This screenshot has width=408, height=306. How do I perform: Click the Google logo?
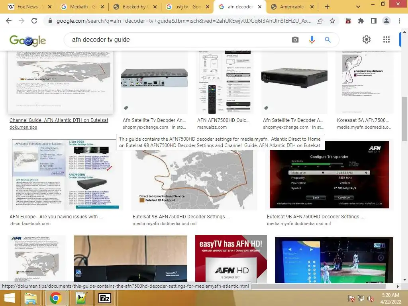pyautogui.click(x=27, y=41)
